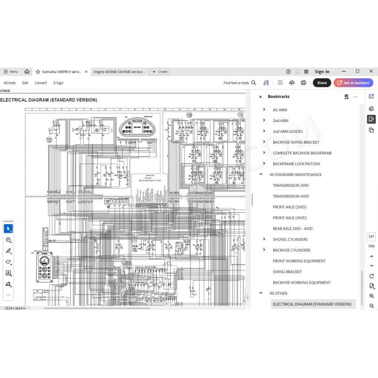Star the Komatsu WB91R-5 document tab
This screenshot has width=378, height=378.
(38, 72)
